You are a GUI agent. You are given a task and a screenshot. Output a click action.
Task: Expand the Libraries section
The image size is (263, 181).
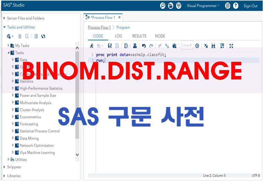pos(4,176)
